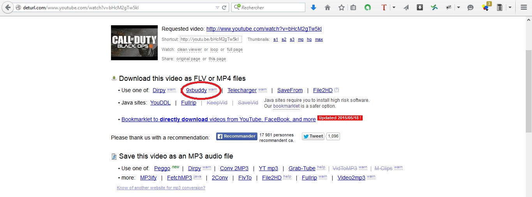Open thumbnail link s2
The image size is (532, 197).
[284, 39]
